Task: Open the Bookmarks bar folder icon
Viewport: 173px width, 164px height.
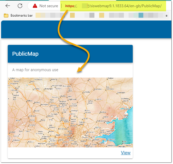Action: point(6,16)
